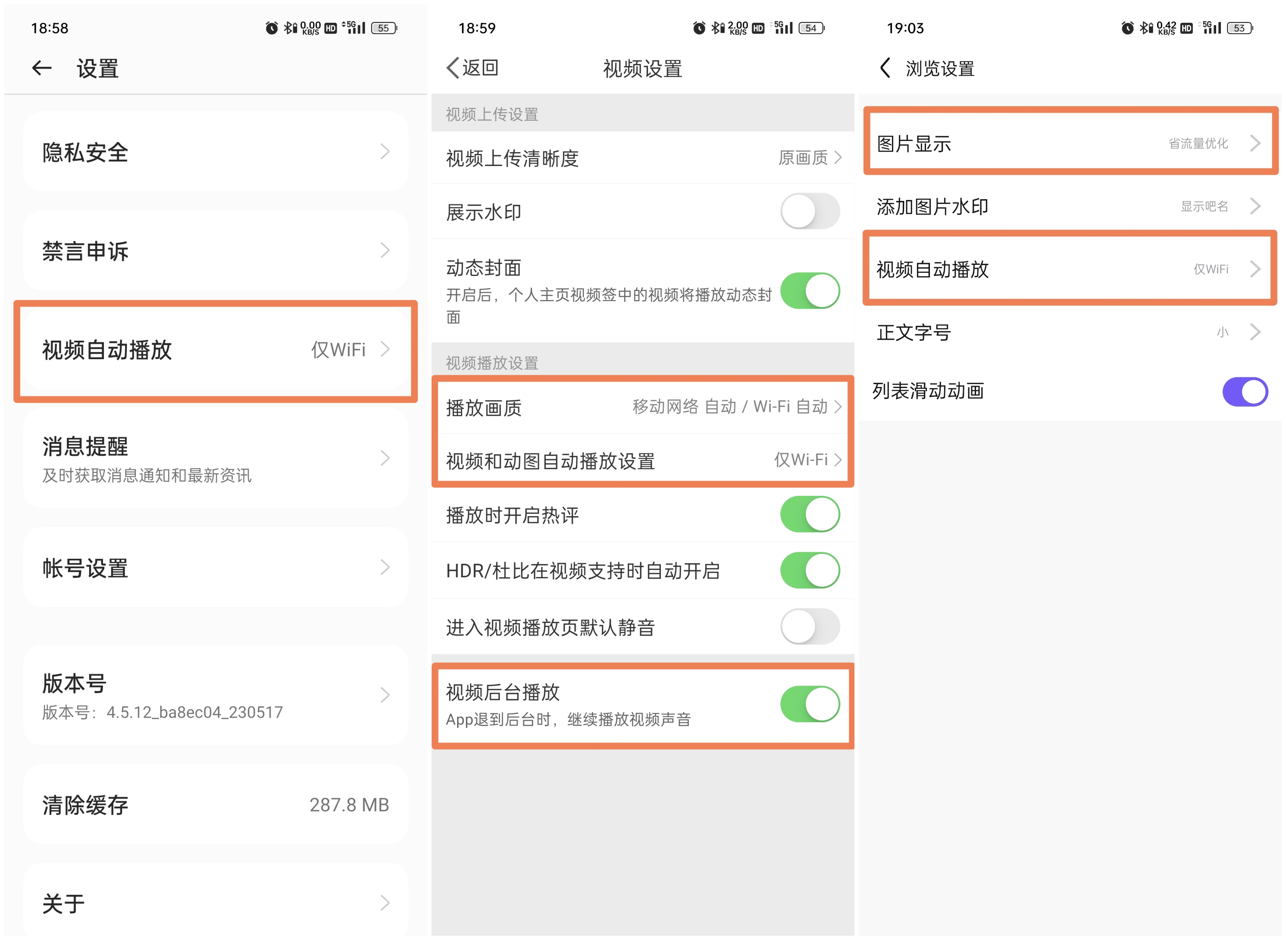
Task: Expand 图片显示 image display settings
Action: tap(1069, 144)
